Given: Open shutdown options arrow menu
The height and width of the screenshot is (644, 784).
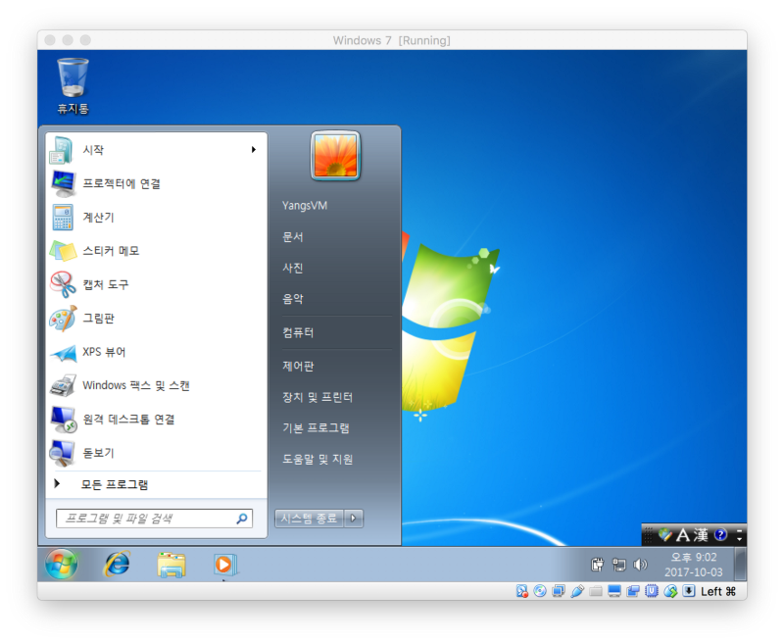Looking at the screenshot, I should (354, 518).
